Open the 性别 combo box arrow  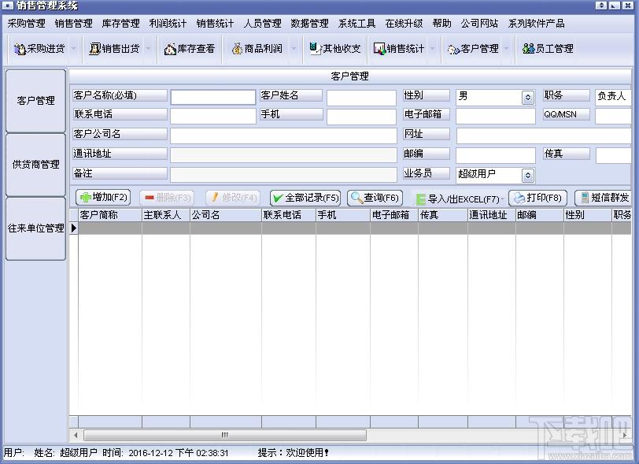point(528,98)
